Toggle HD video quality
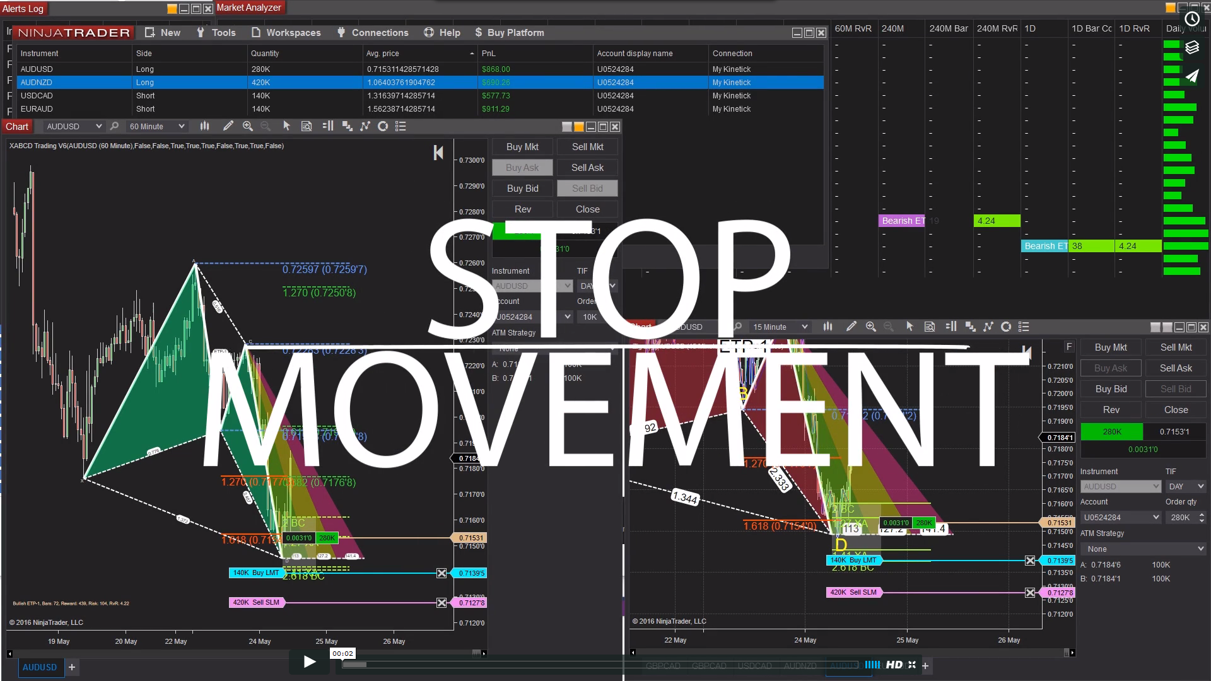This screenshot has width=1211, height=681. 894,665
